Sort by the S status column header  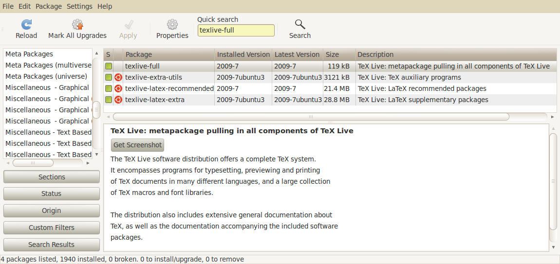109,54
